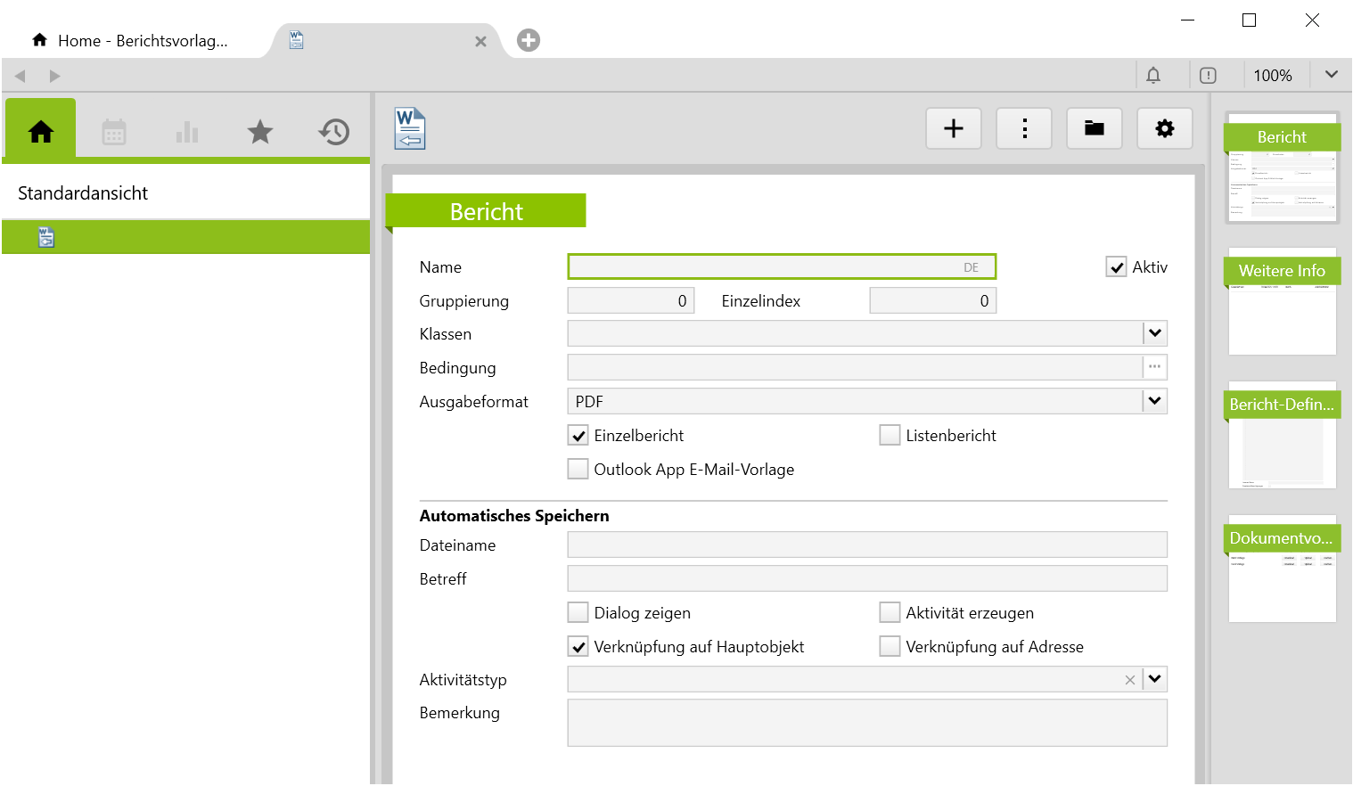Open a new tab with plus button
Image resolution: width=1353 pixels, height=786 pixels.
click(x=529, y=40)
